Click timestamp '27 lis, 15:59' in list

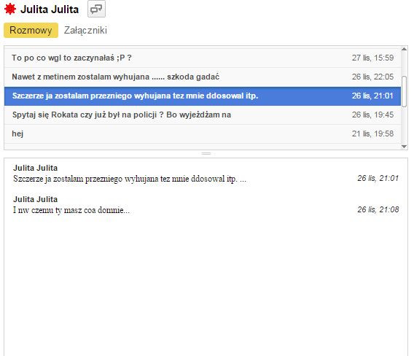coord(372,58)
